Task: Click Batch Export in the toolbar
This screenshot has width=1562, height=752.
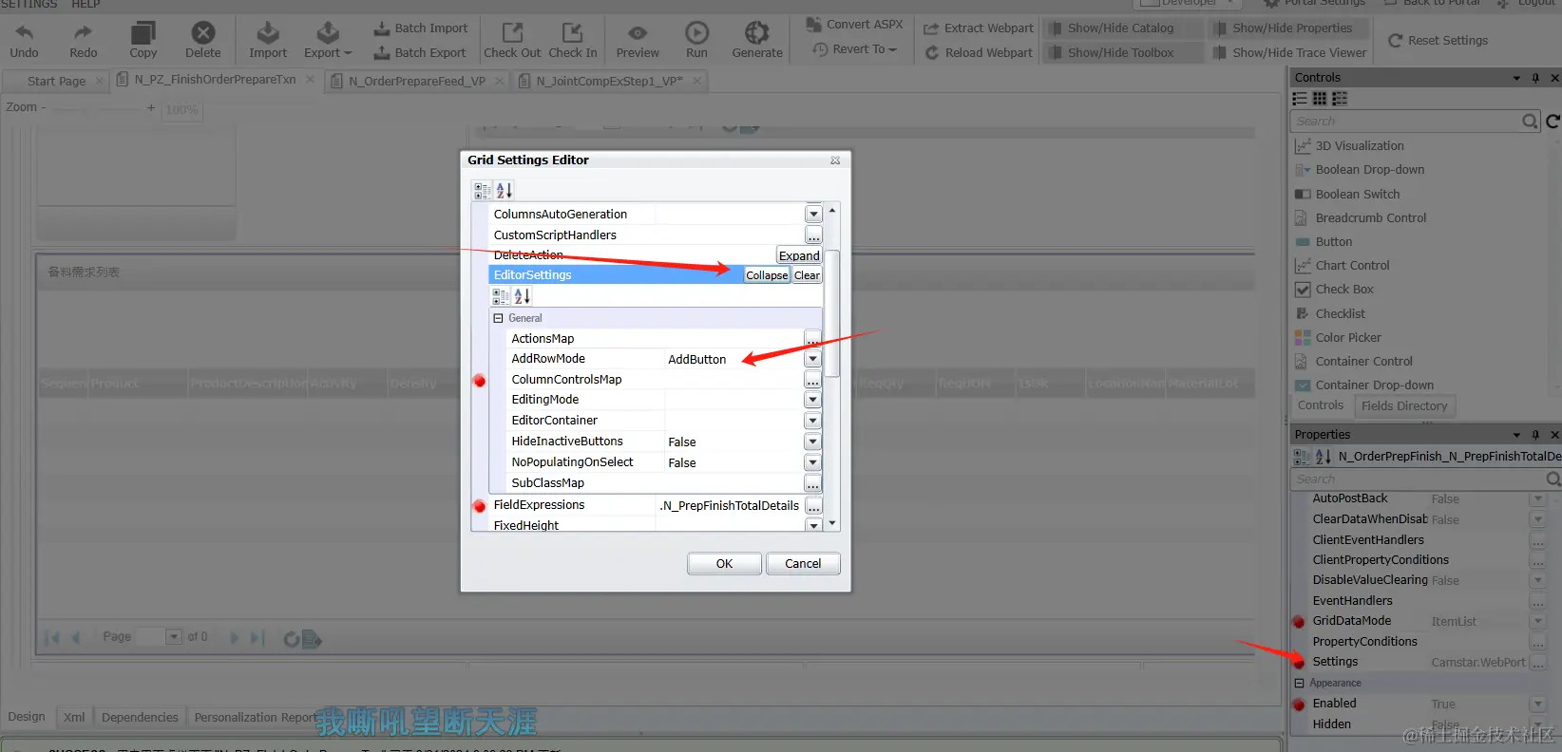Action: pyautogui.click(x=420, y=53)
